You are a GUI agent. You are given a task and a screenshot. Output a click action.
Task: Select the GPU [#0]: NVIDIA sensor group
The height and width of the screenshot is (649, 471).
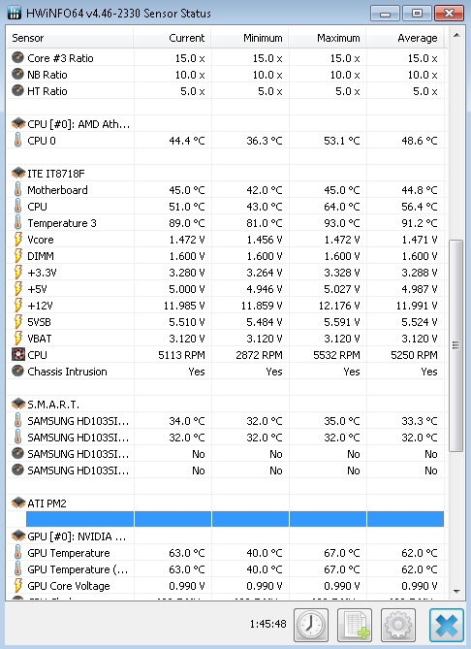[x=226, y=536]
